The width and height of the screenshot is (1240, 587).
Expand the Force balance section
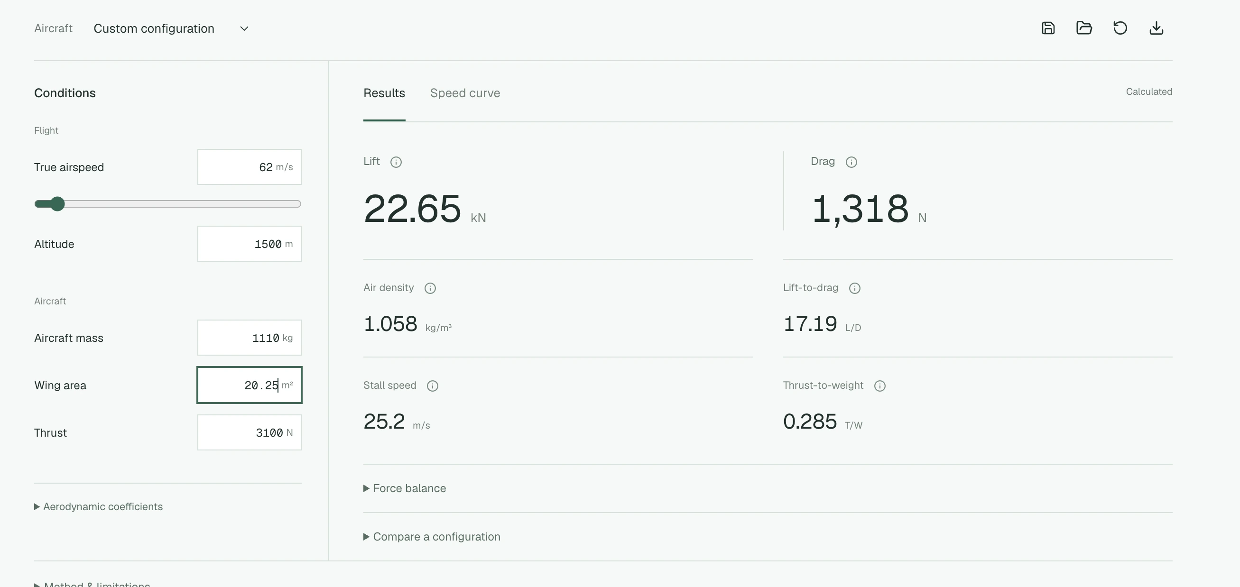(x=404, y=488)
